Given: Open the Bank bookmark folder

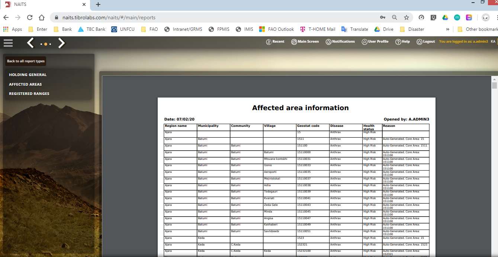Looking at the screenshot, I should [x=63, y=29].
